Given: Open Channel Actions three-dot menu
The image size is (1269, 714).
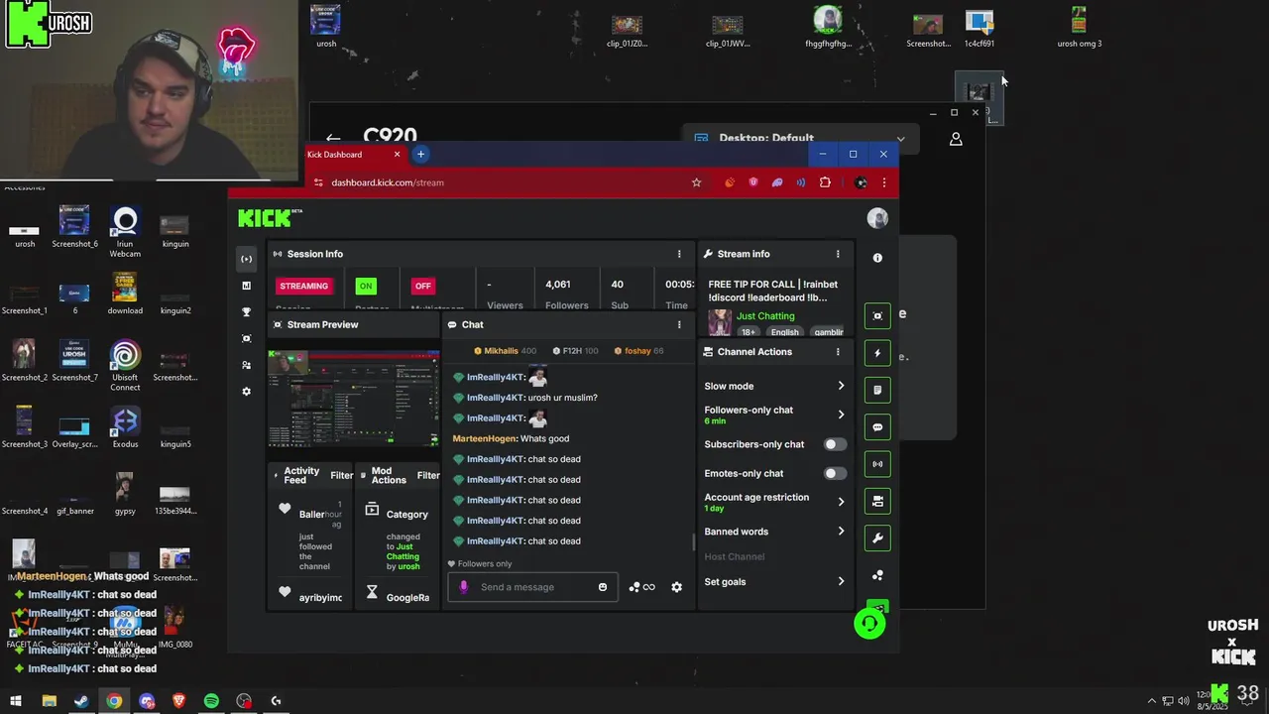Looking at the screenshot, I should coord(838,352).
